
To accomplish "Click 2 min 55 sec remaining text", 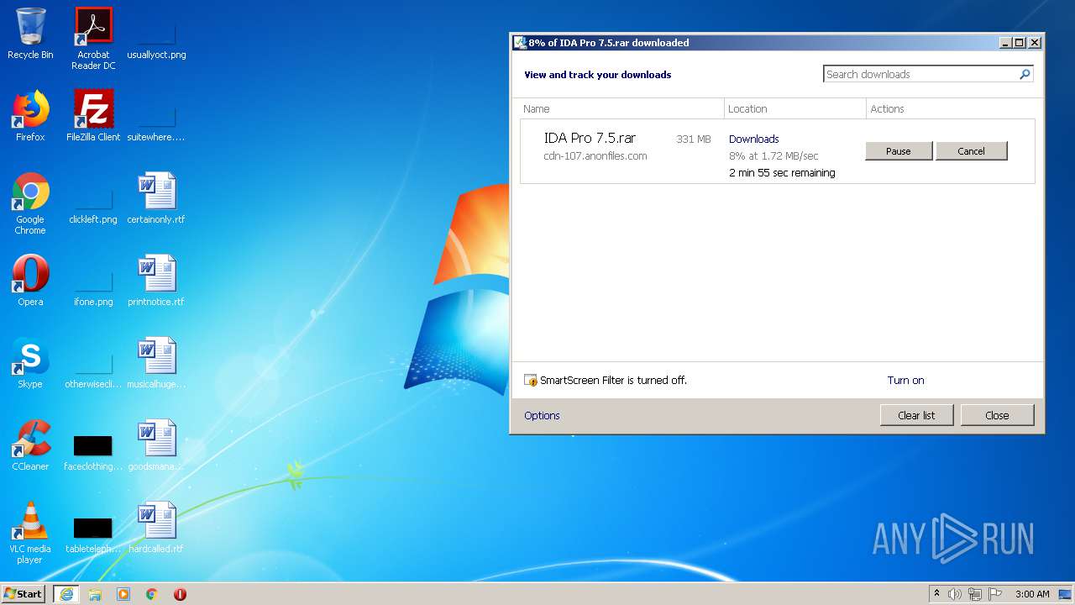I will click(782, 173).
